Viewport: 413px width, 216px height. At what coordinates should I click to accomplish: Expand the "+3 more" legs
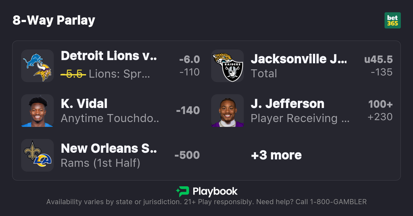coord(276,155)
